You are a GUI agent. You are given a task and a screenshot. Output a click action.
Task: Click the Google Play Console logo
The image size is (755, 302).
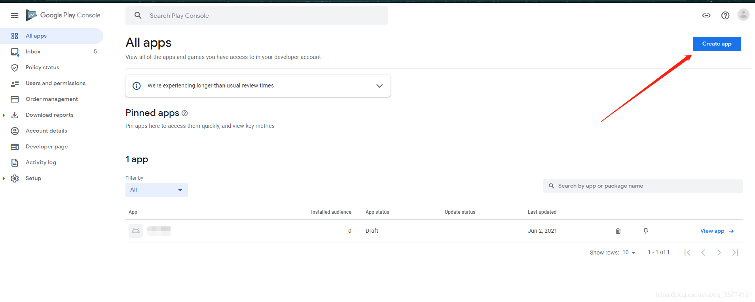tap(63, 15)
